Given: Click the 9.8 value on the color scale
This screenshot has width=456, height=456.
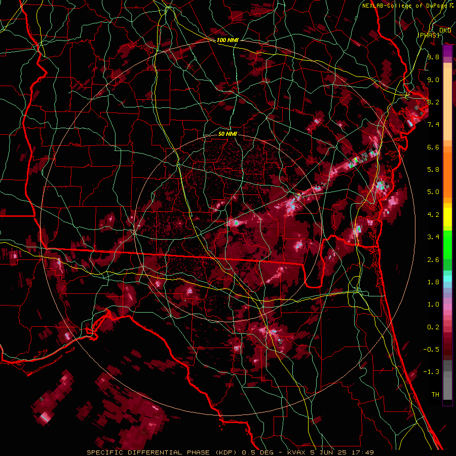Looking at the screenshot, I should pyautogui.click(x=433, y=57).
